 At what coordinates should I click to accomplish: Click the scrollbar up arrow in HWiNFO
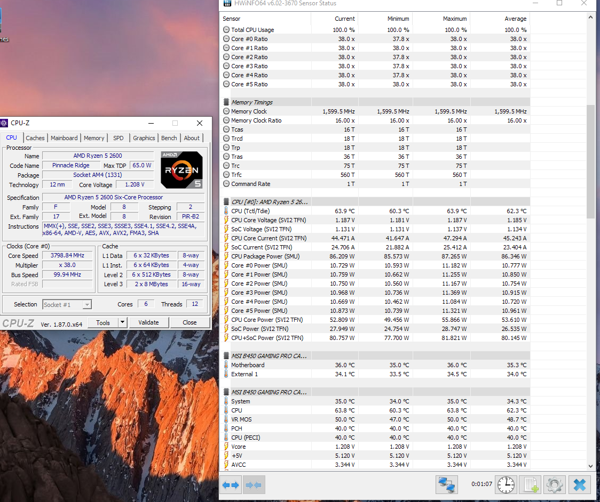pyautogui.click(x=590, y=17)
